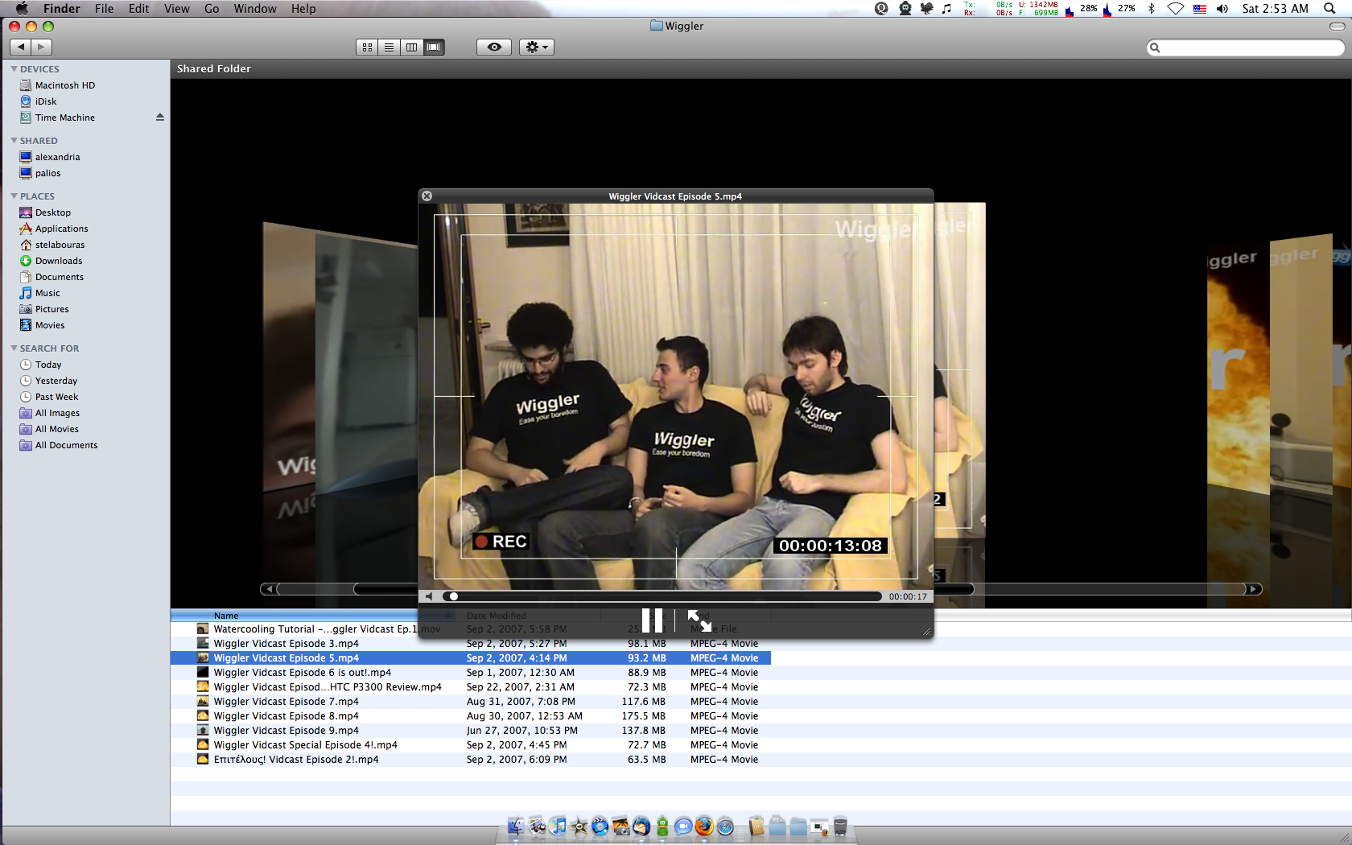Screen dimensions: 1352x845
Task: Open the stelabouras home folder
Action: point(60,245)
